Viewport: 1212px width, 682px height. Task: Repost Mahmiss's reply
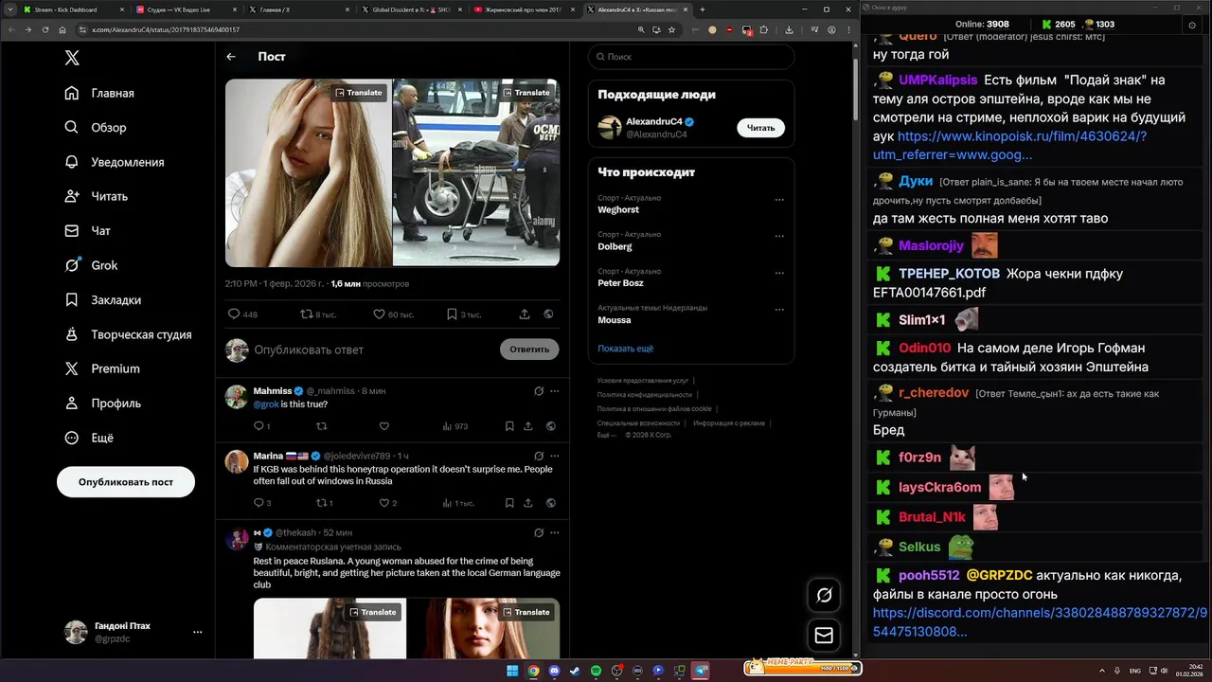tap(321, 426)
